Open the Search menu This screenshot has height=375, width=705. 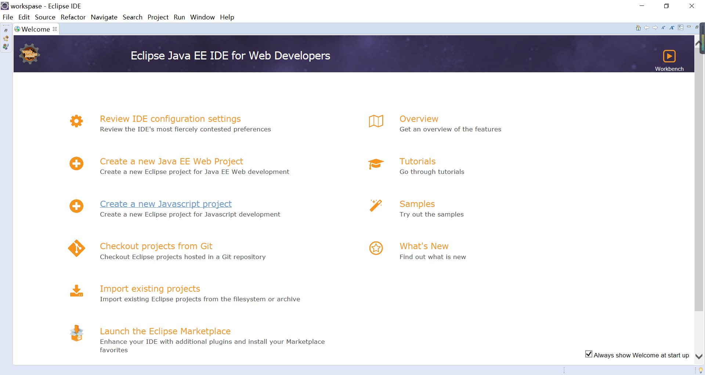(133, 17)
